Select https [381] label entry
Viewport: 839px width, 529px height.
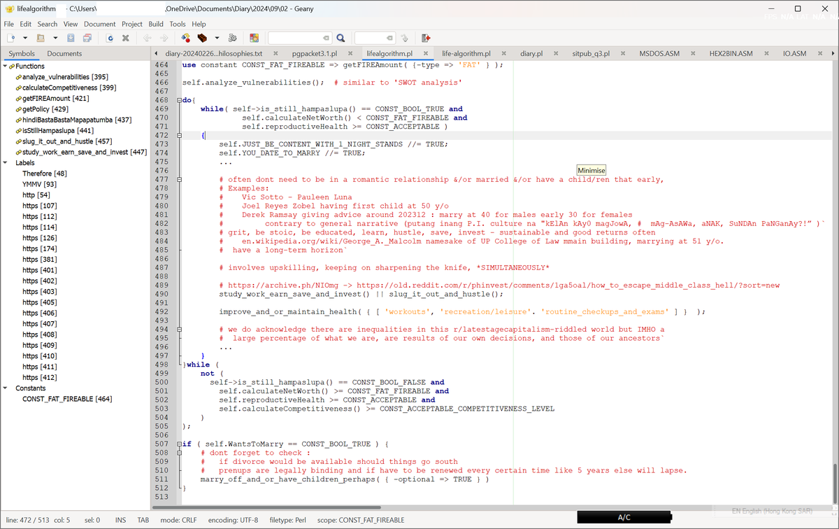click(40, 260)
